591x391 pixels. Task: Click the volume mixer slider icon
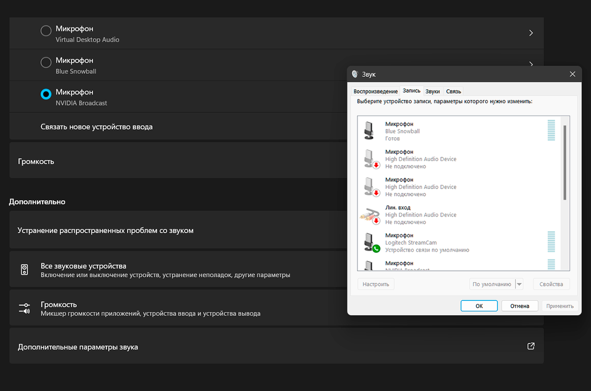tap(25, 308)
